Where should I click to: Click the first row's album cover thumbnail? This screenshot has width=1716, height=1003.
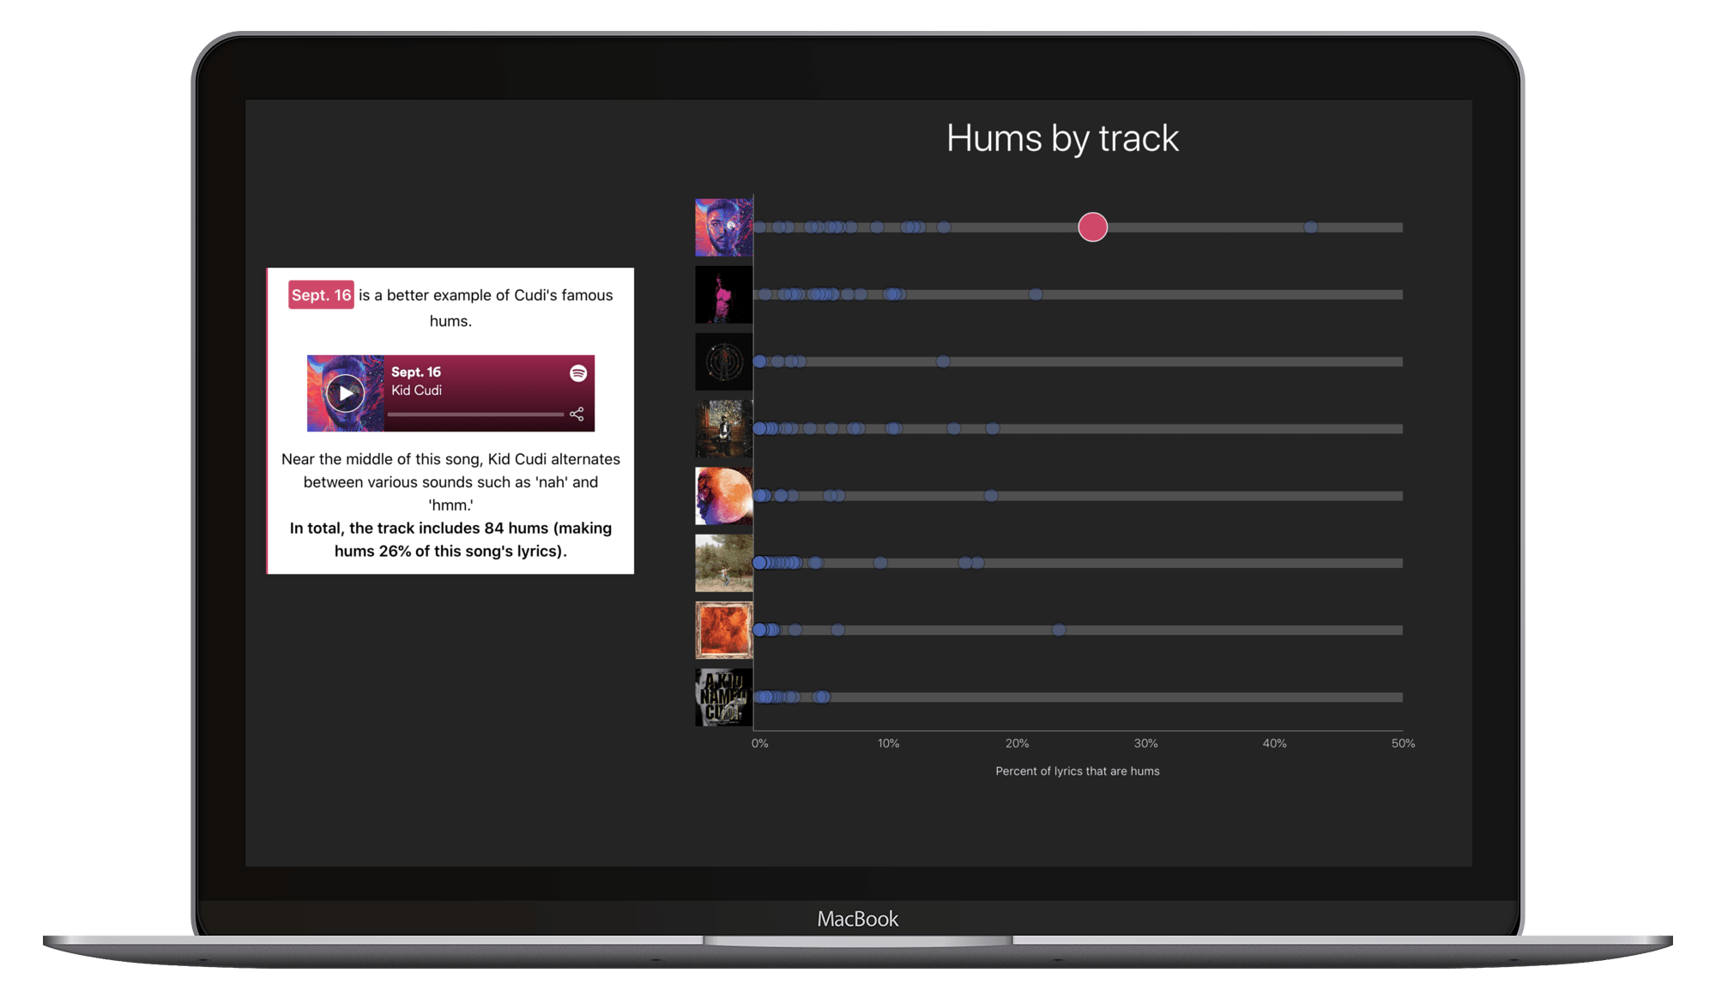(724, 227)
